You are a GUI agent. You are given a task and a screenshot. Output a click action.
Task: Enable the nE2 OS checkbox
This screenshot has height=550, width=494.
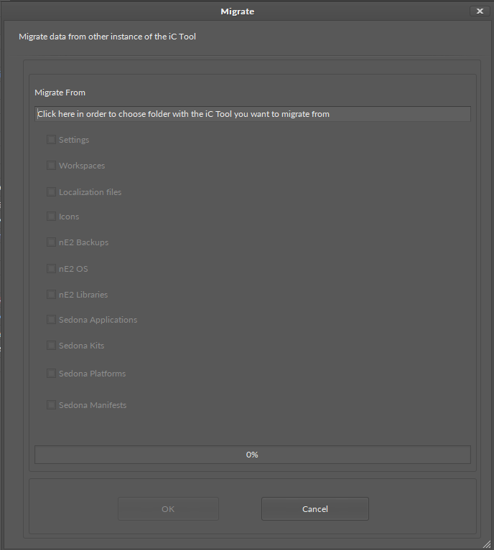point(51,269)
